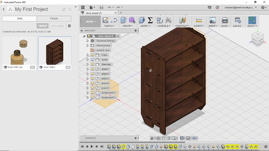
Task: Click the Create Sketch icon in toolbar
Action: point(106,20)
